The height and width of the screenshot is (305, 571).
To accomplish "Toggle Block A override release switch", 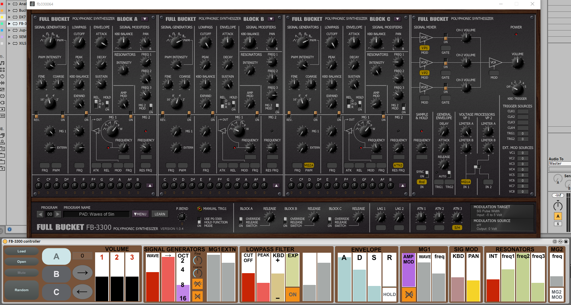I will [241, 221].
